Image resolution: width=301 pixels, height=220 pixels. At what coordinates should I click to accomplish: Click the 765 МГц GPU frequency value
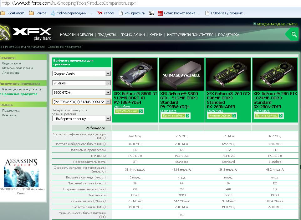181,136
